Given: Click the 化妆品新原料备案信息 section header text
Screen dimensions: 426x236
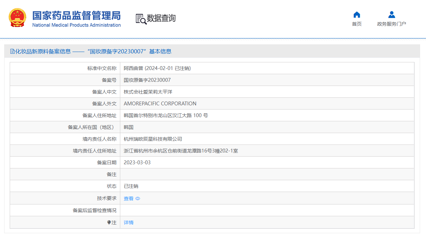Looking at the screenshot, I should [43, 51].
